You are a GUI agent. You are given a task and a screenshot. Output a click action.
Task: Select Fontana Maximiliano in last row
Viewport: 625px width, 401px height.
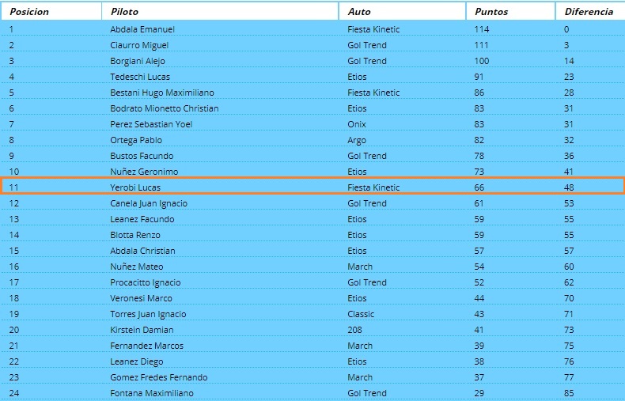pos(151,393)
